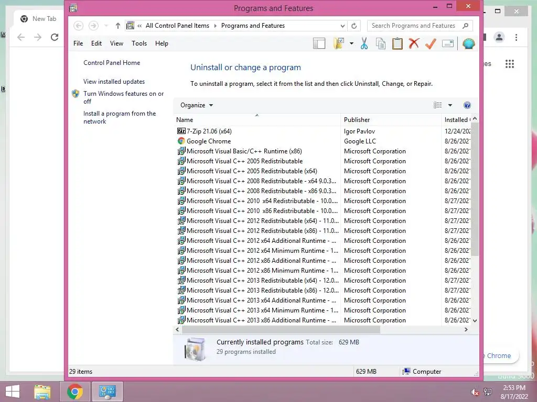Click the muted volume tray icon
Screen dimensions: 537x402
click(x=475, y=392)
